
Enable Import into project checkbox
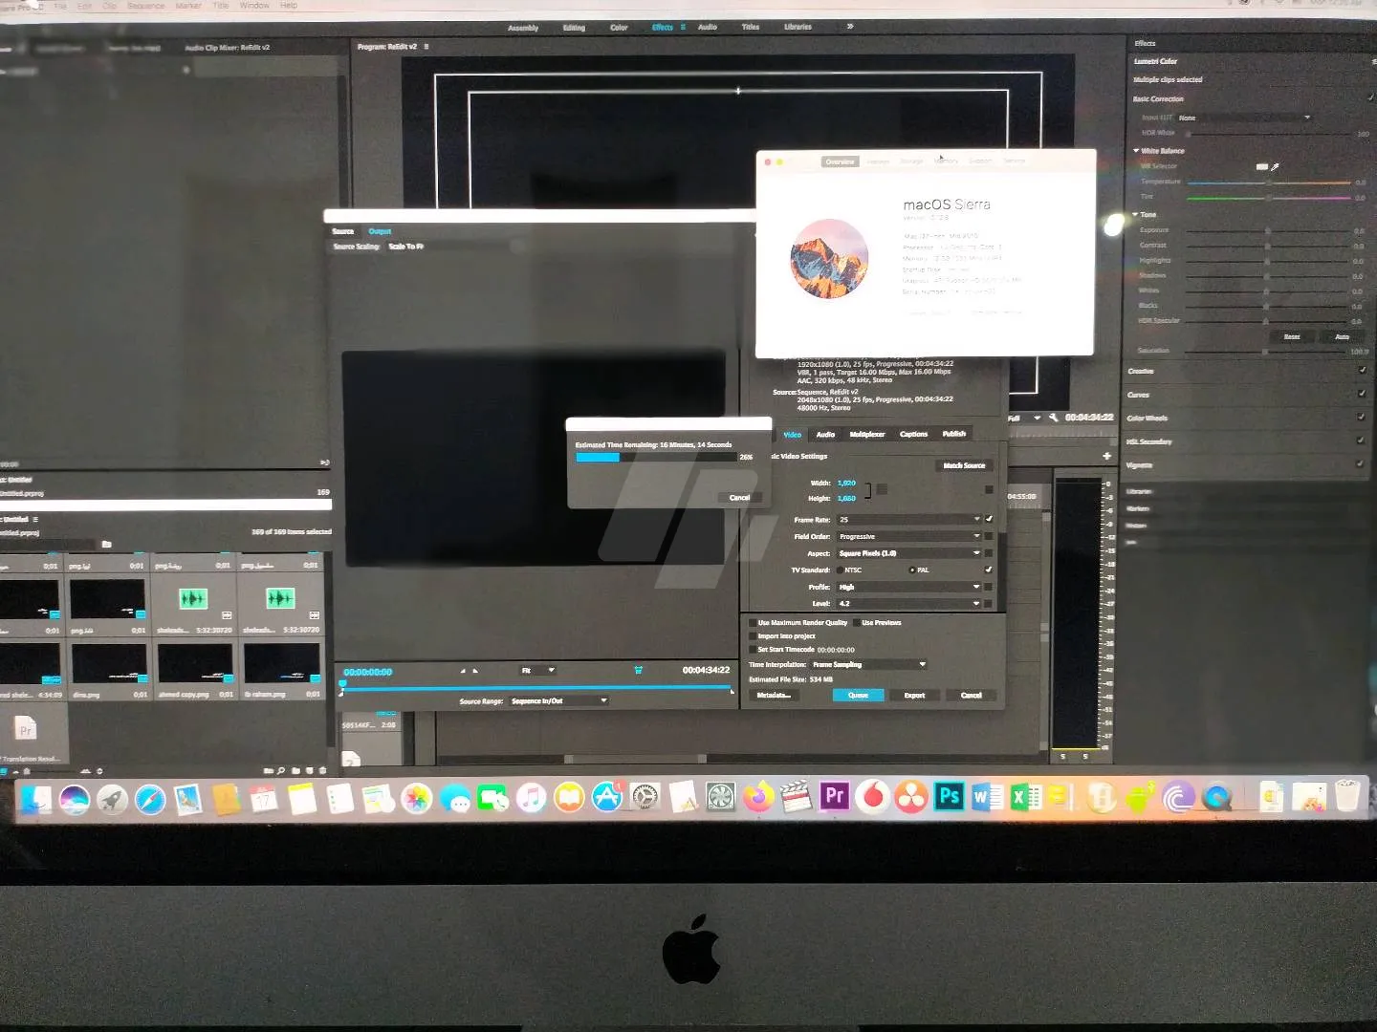tap(753, 635)
